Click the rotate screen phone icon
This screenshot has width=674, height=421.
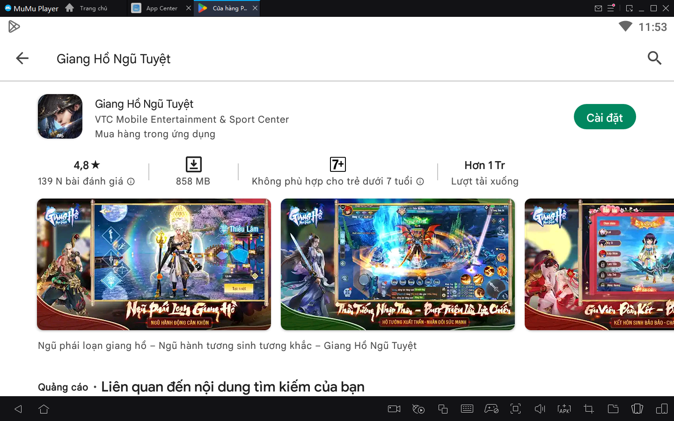(637, 409)
